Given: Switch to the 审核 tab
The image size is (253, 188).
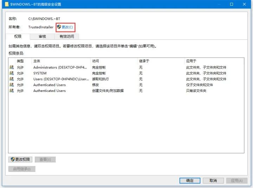Looking at the screenshot, I should pos(42,36).
